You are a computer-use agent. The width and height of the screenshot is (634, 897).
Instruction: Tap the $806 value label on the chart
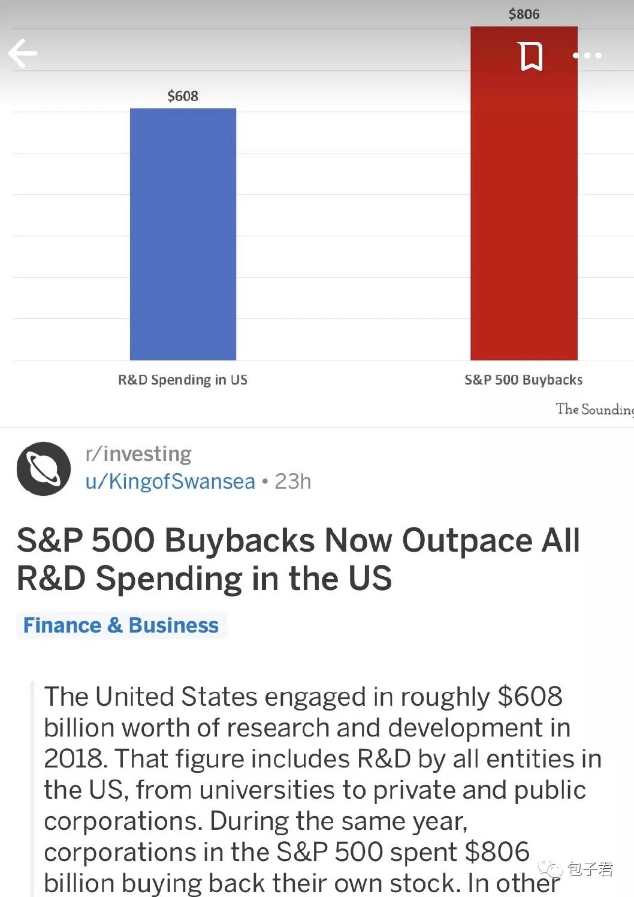pyautogui.click(x=524, y=14)
